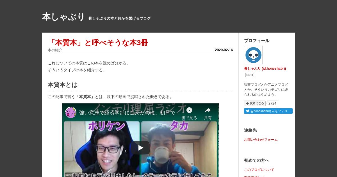Click the PRO badge

click(x=250, y=75)
